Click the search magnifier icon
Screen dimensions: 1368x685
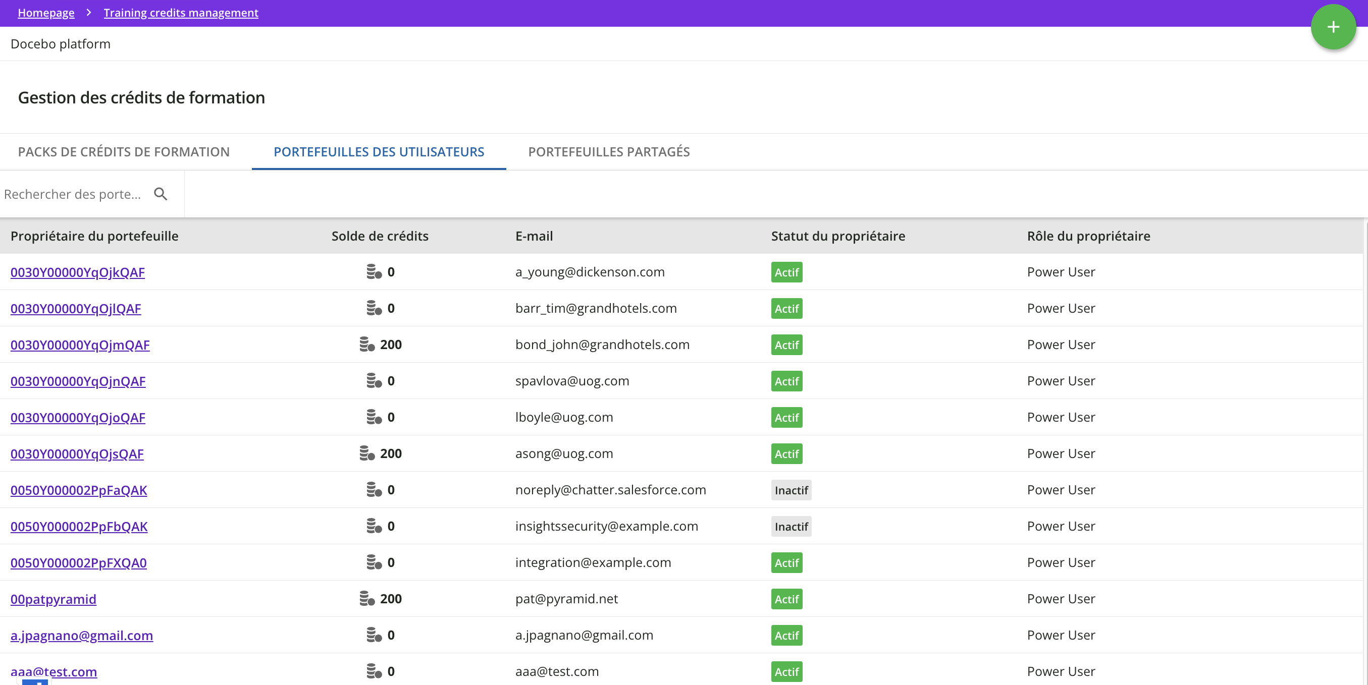(161, 194)
